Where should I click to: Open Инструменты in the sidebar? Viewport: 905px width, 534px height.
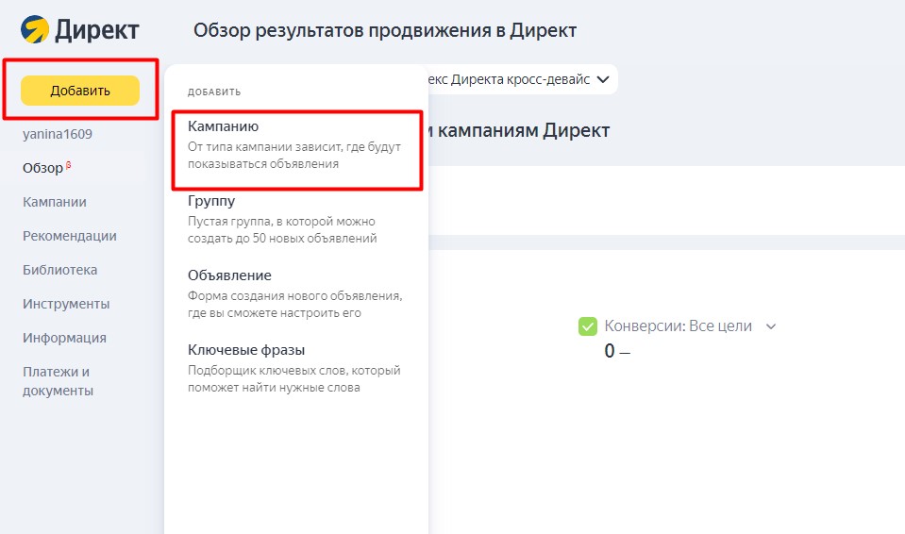point(66,304)
